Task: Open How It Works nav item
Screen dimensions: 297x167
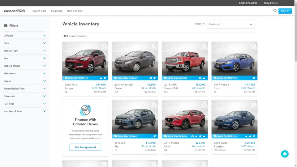Action: [75, 11]
